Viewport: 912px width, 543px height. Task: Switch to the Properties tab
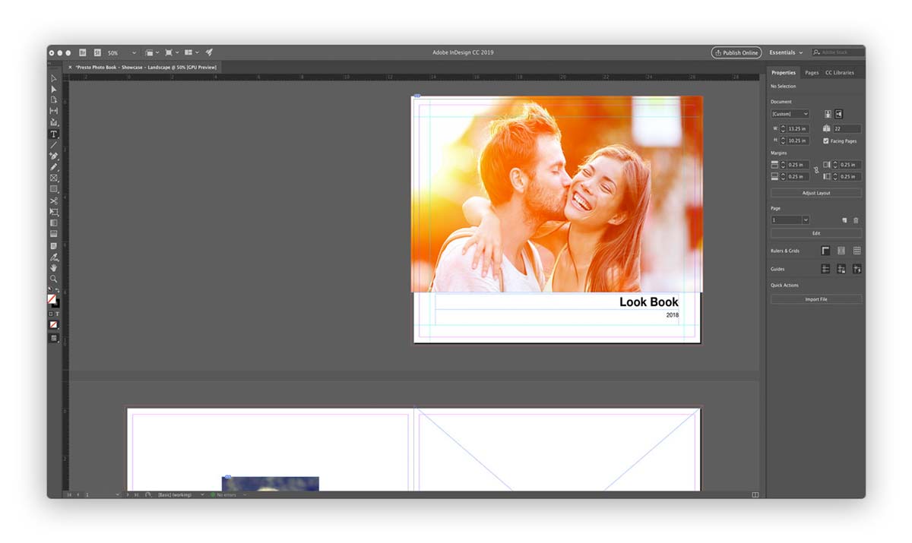coord(783,72)
